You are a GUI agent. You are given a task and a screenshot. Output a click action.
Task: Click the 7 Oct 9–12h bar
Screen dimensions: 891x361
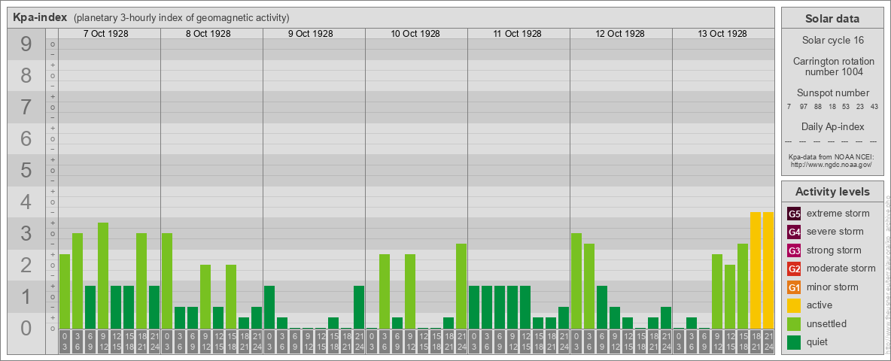tap(103, 276)
